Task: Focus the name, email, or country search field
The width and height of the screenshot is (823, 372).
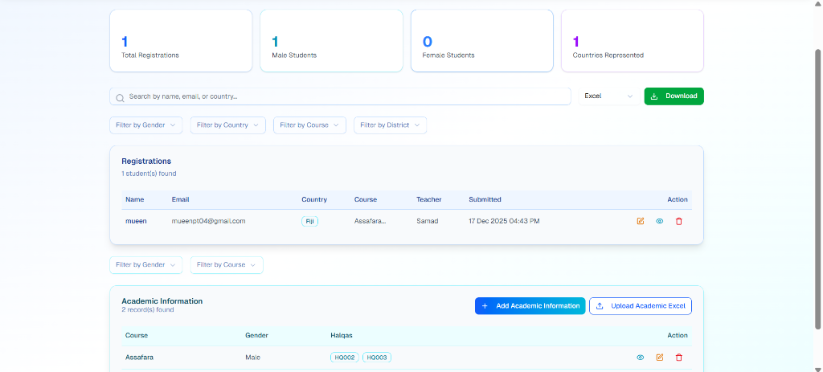Action: tap(346, 96)
